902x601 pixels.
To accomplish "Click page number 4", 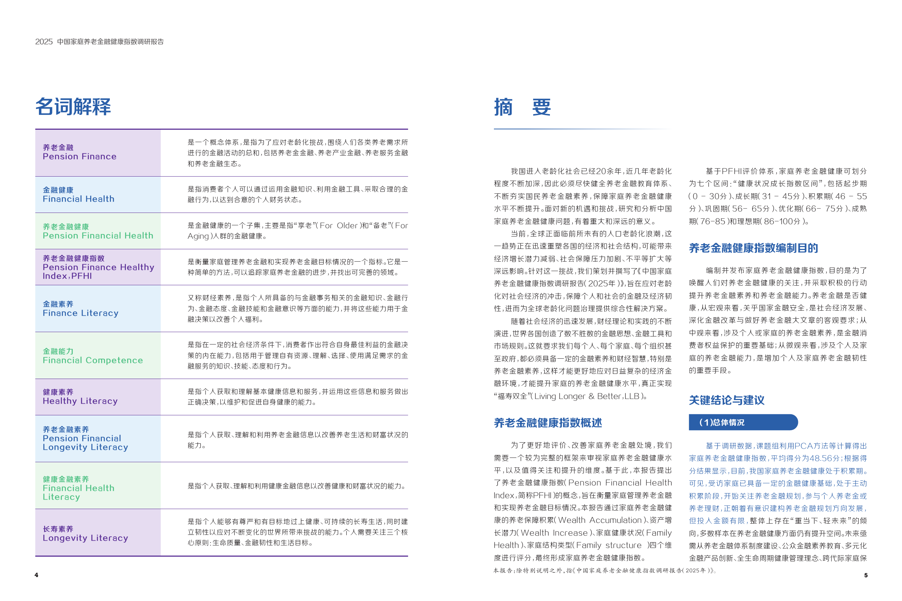I will (x=36, y=575).
